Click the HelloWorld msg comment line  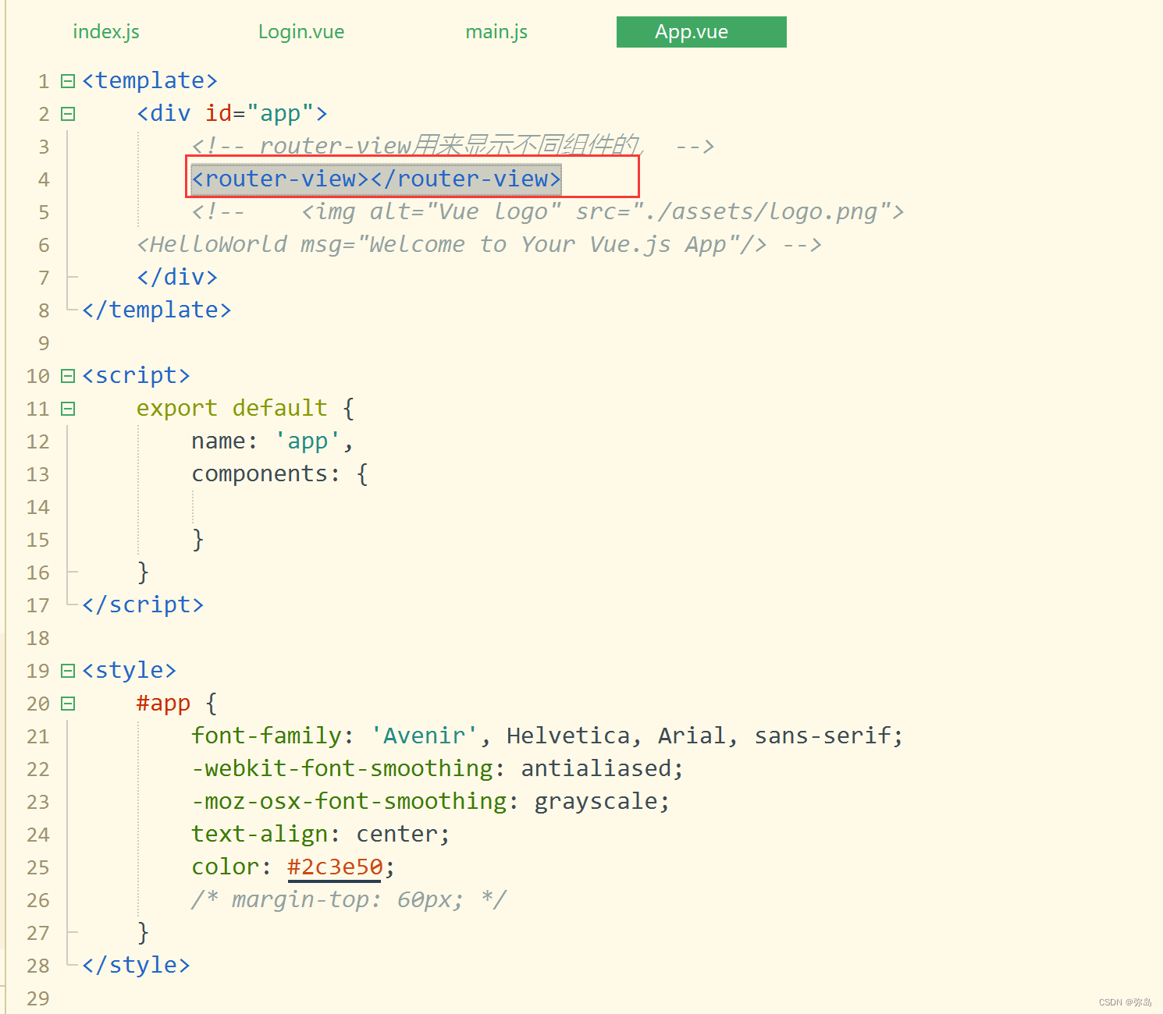479,245
